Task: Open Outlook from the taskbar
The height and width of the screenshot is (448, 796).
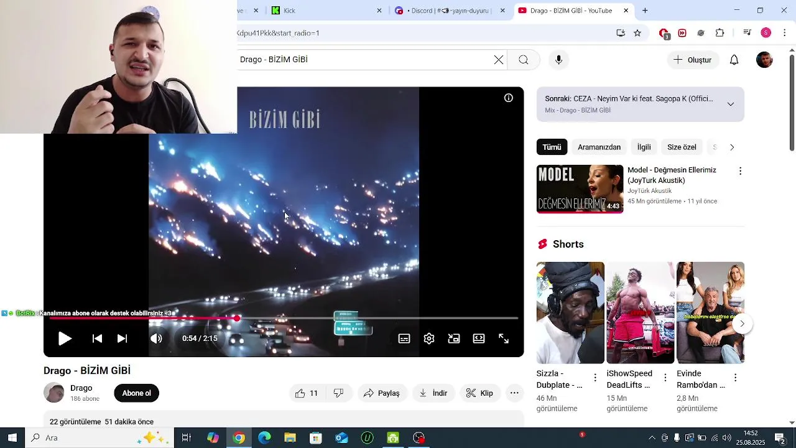Action: tap(341, 438)
